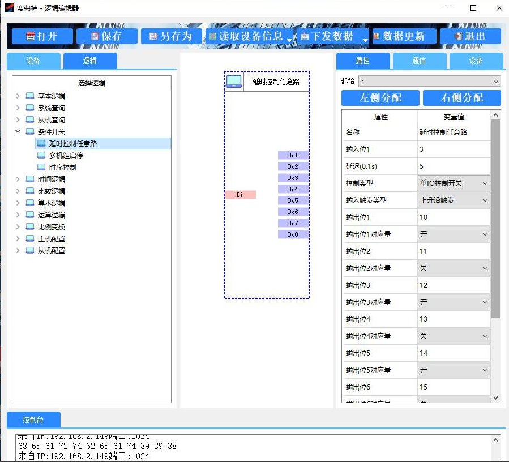Click the 打开 (Open) toolbar icon
This screenshot has width=509, height=462.
pyautogui.click(x=31, y=36)
